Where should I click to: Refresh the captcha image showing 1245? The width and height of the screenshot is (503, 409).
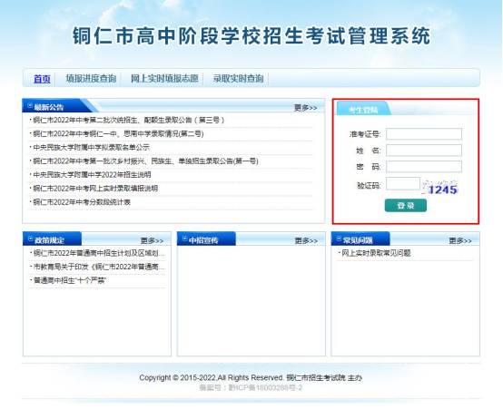click(439, 187)
